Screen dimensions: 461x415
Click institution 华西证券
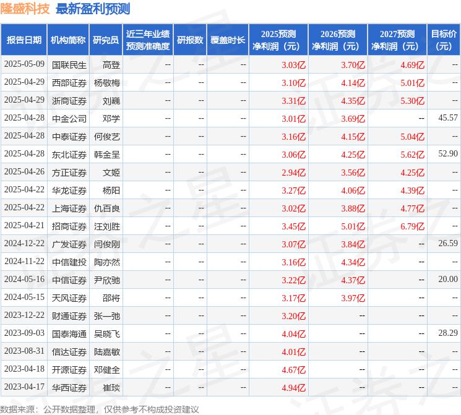tap(69, 388)
